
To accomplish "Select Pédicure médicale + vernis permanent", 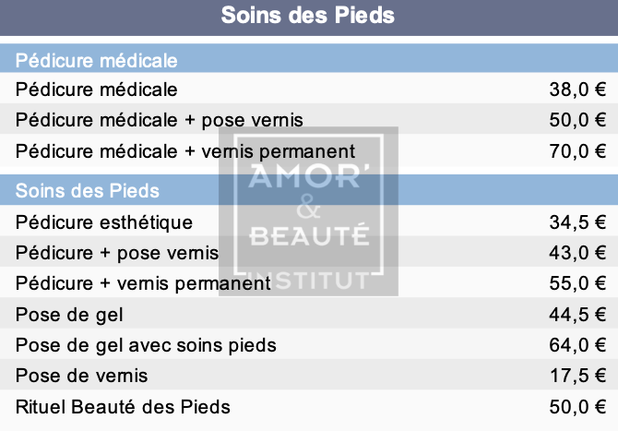I will coord(185,151).
